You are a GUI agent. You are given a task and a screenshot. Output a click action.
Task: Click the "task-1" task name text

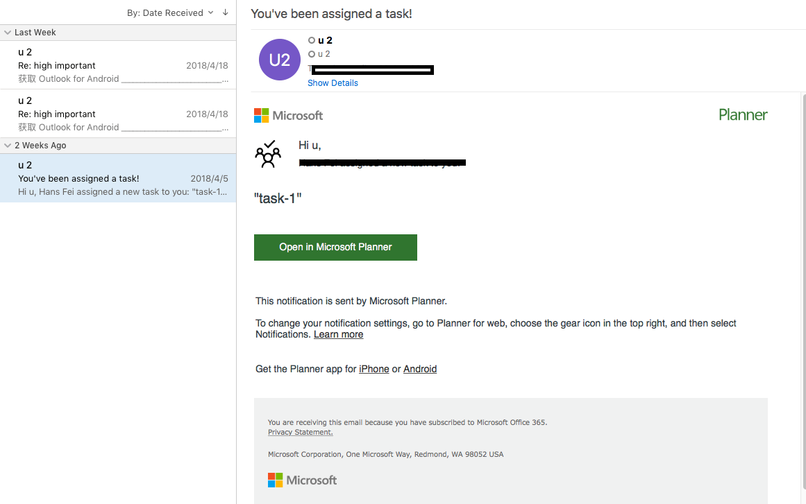pyautogui.click(x=278, y=199)
